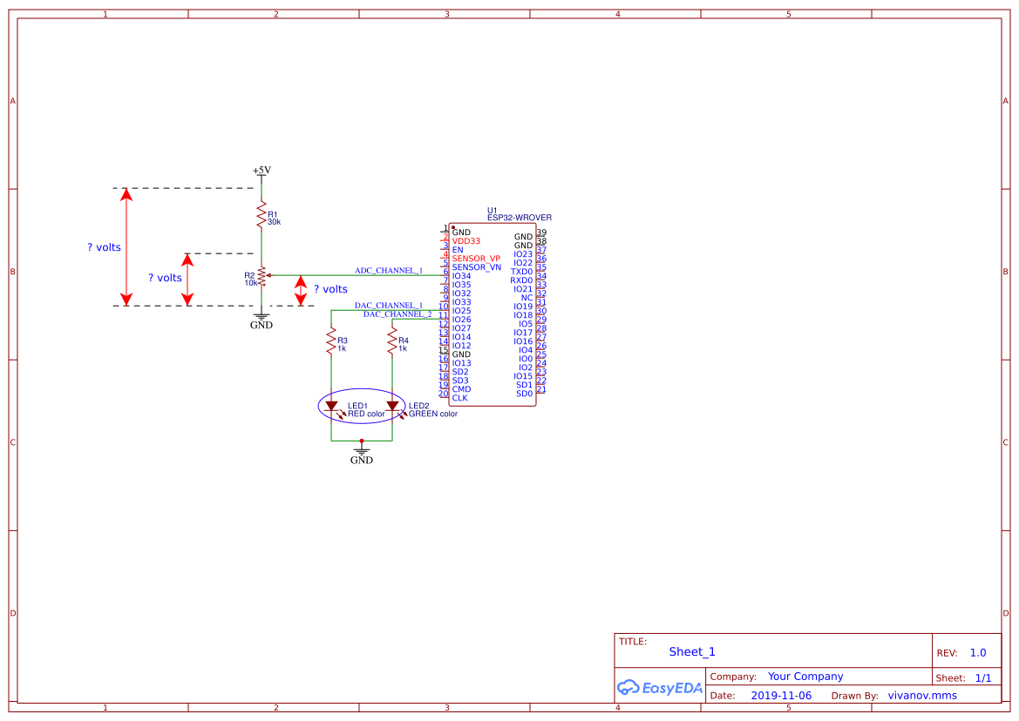Select the DAC_CHANNEL_2 net label
The image size is (1019, 721).
[x=397, y=314]
